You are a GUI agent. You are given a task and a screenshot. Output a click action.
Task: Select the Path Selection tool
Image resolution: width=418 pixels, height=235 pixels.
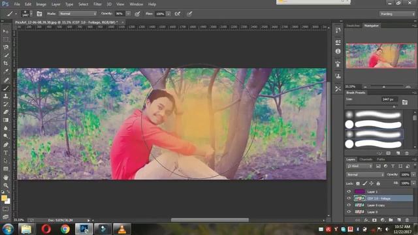(x=6, y=161)
